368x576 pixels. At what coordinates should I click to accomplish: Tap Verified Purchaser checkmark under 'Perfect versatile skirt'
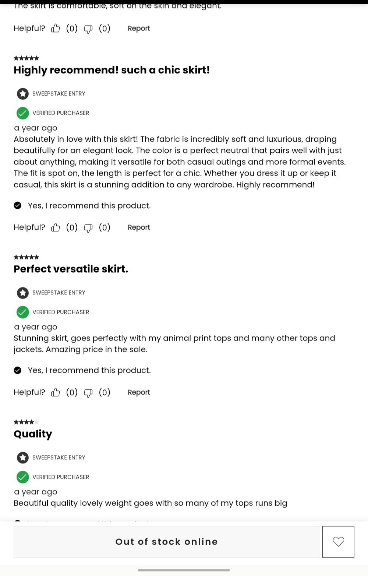pyautogui.click(x=23, y=312)
